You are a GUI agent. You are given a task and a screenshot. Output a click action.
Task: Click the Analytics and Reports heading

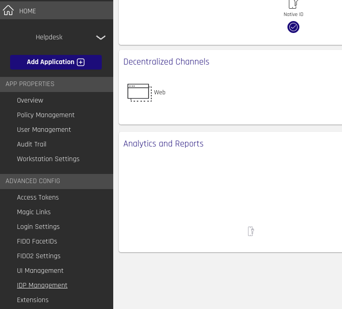pyautogui.click(x=163, y=144)
